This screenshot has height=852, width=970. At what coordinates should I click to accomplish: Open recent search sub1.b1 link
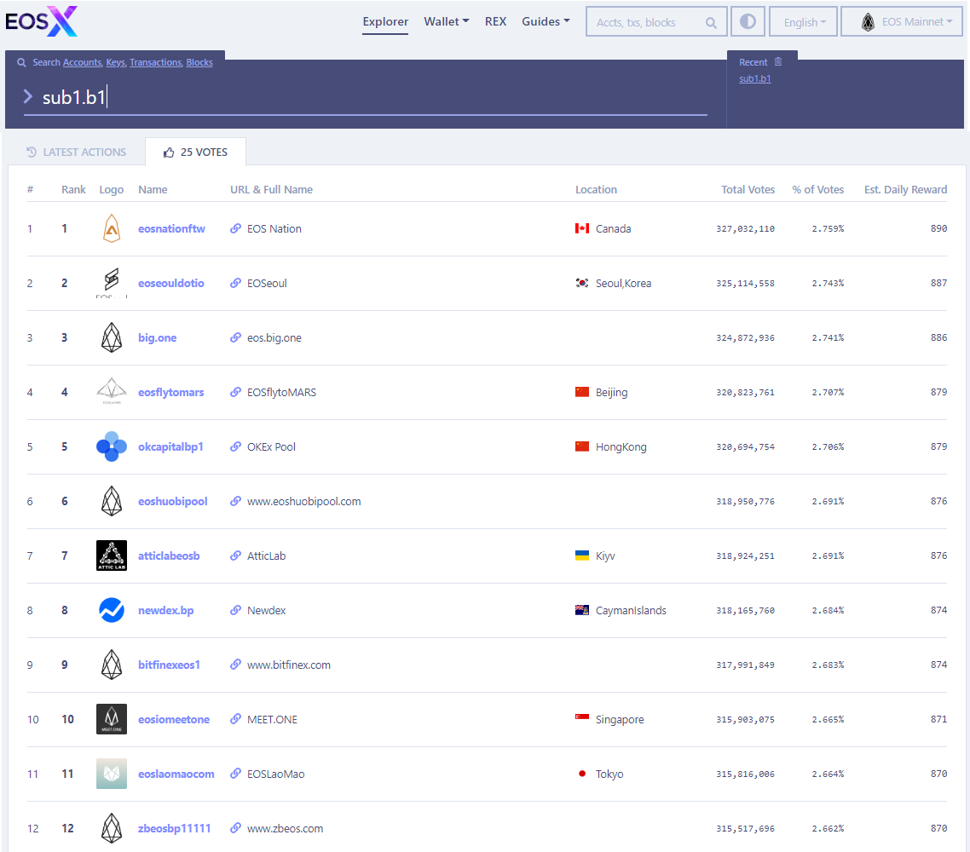754,78
